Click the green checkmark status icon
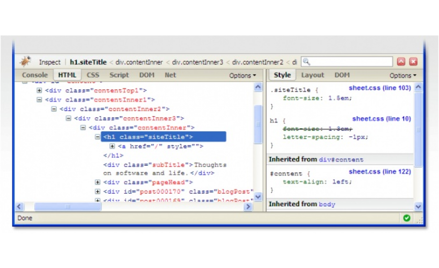 407,218
